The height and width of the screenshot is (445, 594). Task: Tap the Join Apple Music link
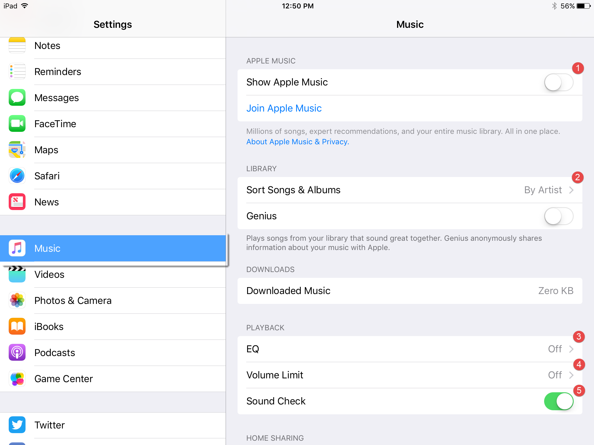click(284, 108)
